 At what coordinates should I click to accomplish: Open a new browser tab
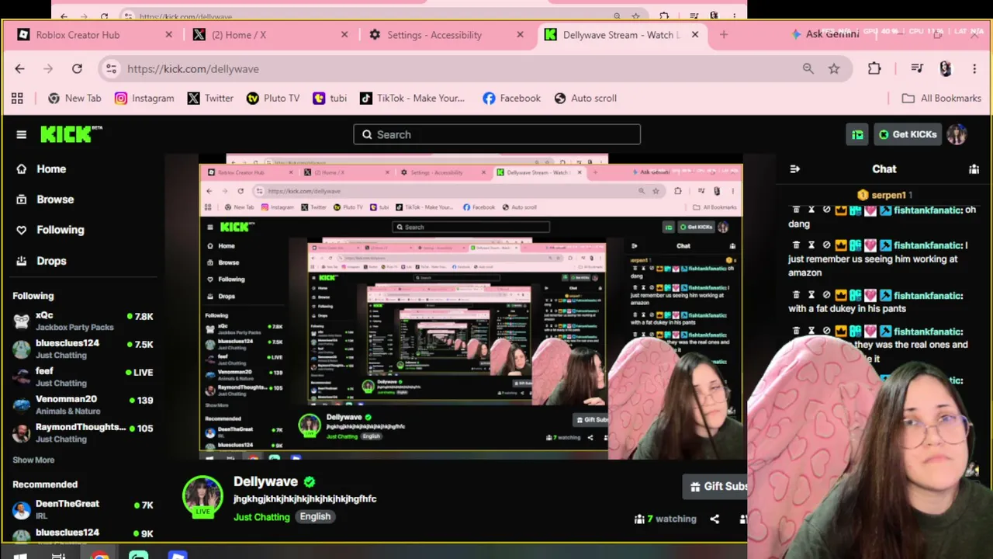(x=724, y=35)
